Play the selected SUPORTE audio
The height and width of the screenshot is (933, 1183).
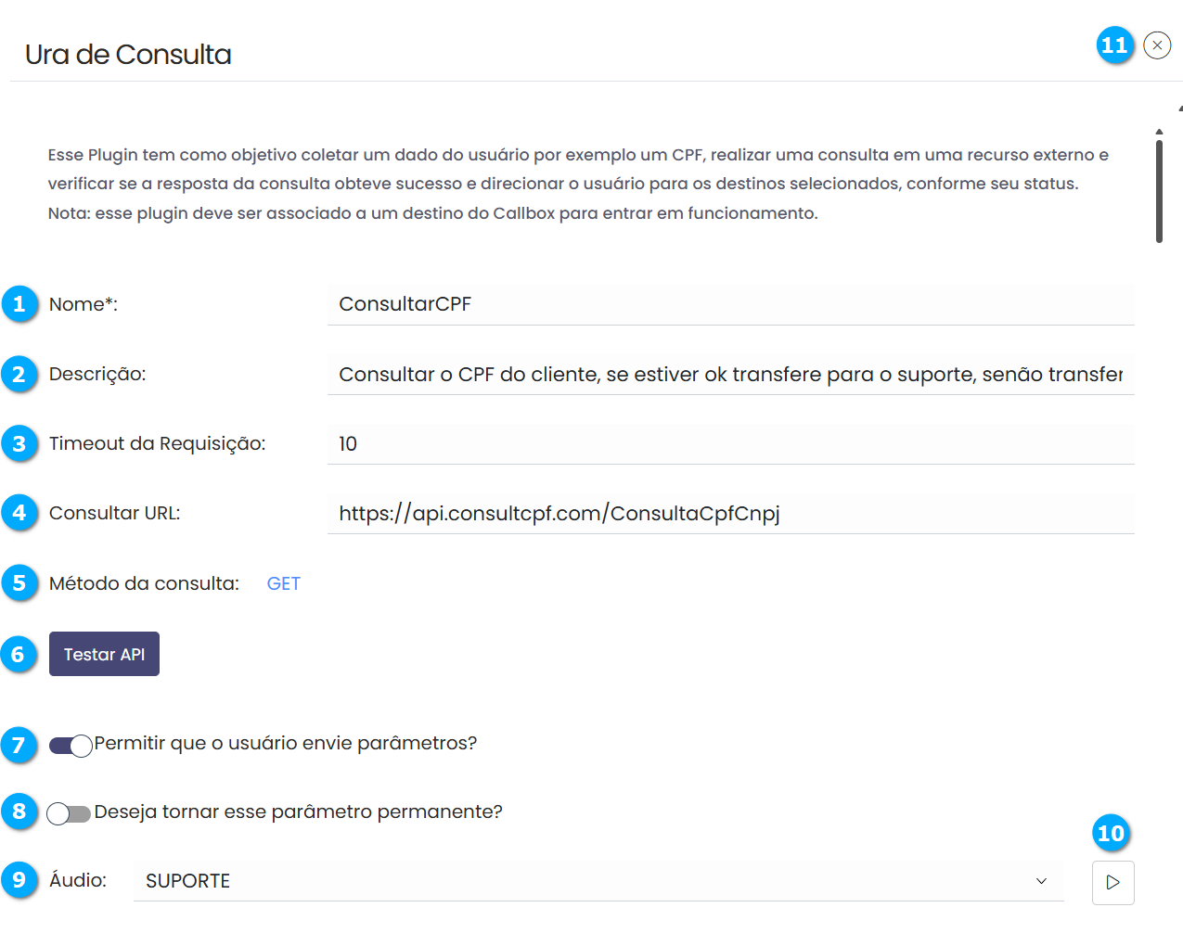pos(1112,882)
